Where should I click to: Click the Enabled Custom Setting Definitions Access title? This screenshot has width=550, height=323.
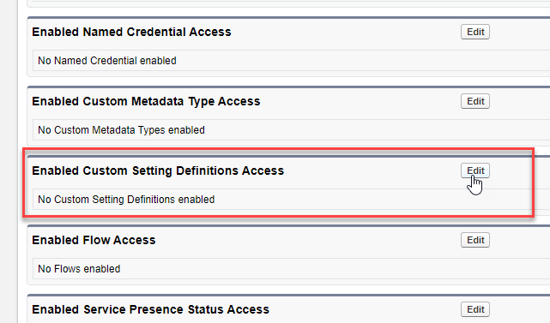click(158, 170)
